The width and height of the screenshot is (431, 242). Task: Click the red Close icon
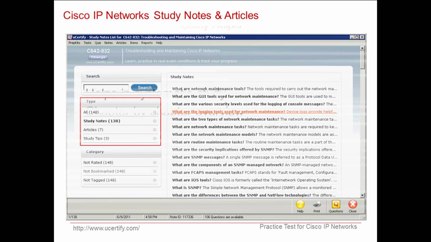353,204
